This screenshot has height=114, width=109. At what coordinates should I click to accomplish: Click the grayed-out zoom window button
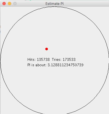tap(15, 4)
